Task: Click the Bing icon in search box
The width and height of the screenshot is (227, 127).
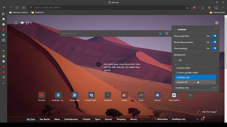Action: pos(160,34)
